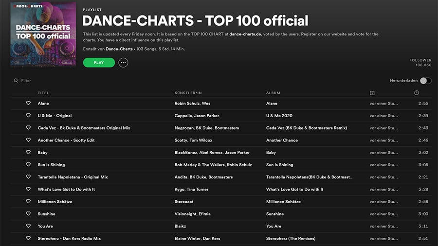
Task: Select the track title You Are
Action: point(45,226)
